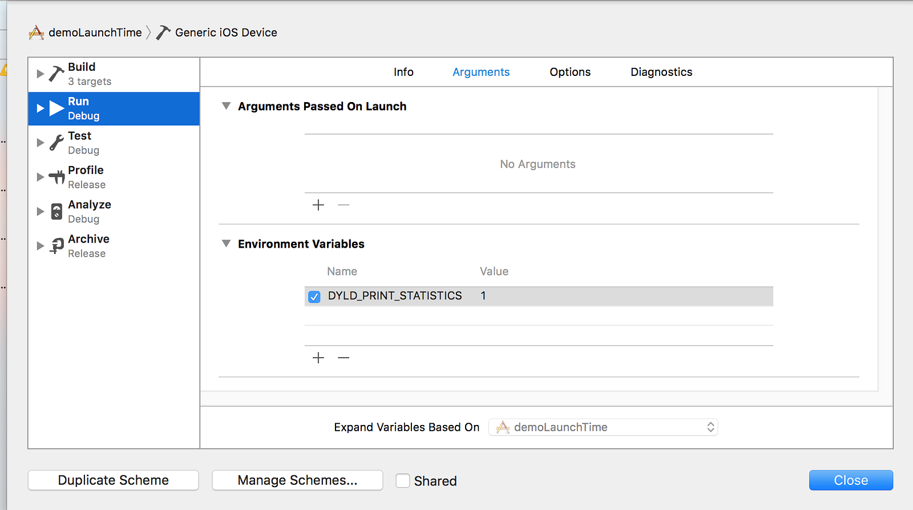The height and width of the screenshot is (510, 913).
Task: Add a launch argument with plus button
Action: pyautogui.click(x=318, y=205)
